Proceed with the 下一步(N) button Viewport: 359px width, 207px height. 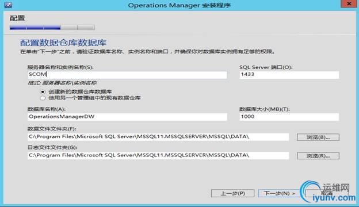point(280,193)
